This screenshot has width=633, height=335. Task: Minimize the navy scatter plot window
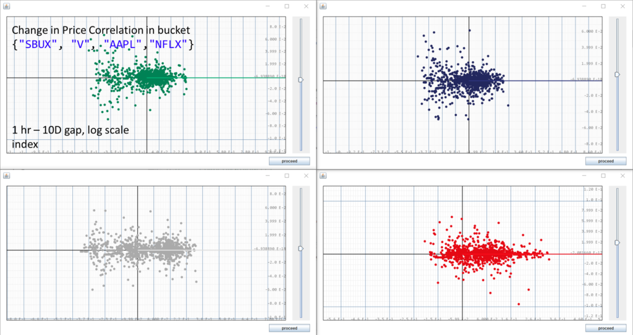[x=584, y=6]
